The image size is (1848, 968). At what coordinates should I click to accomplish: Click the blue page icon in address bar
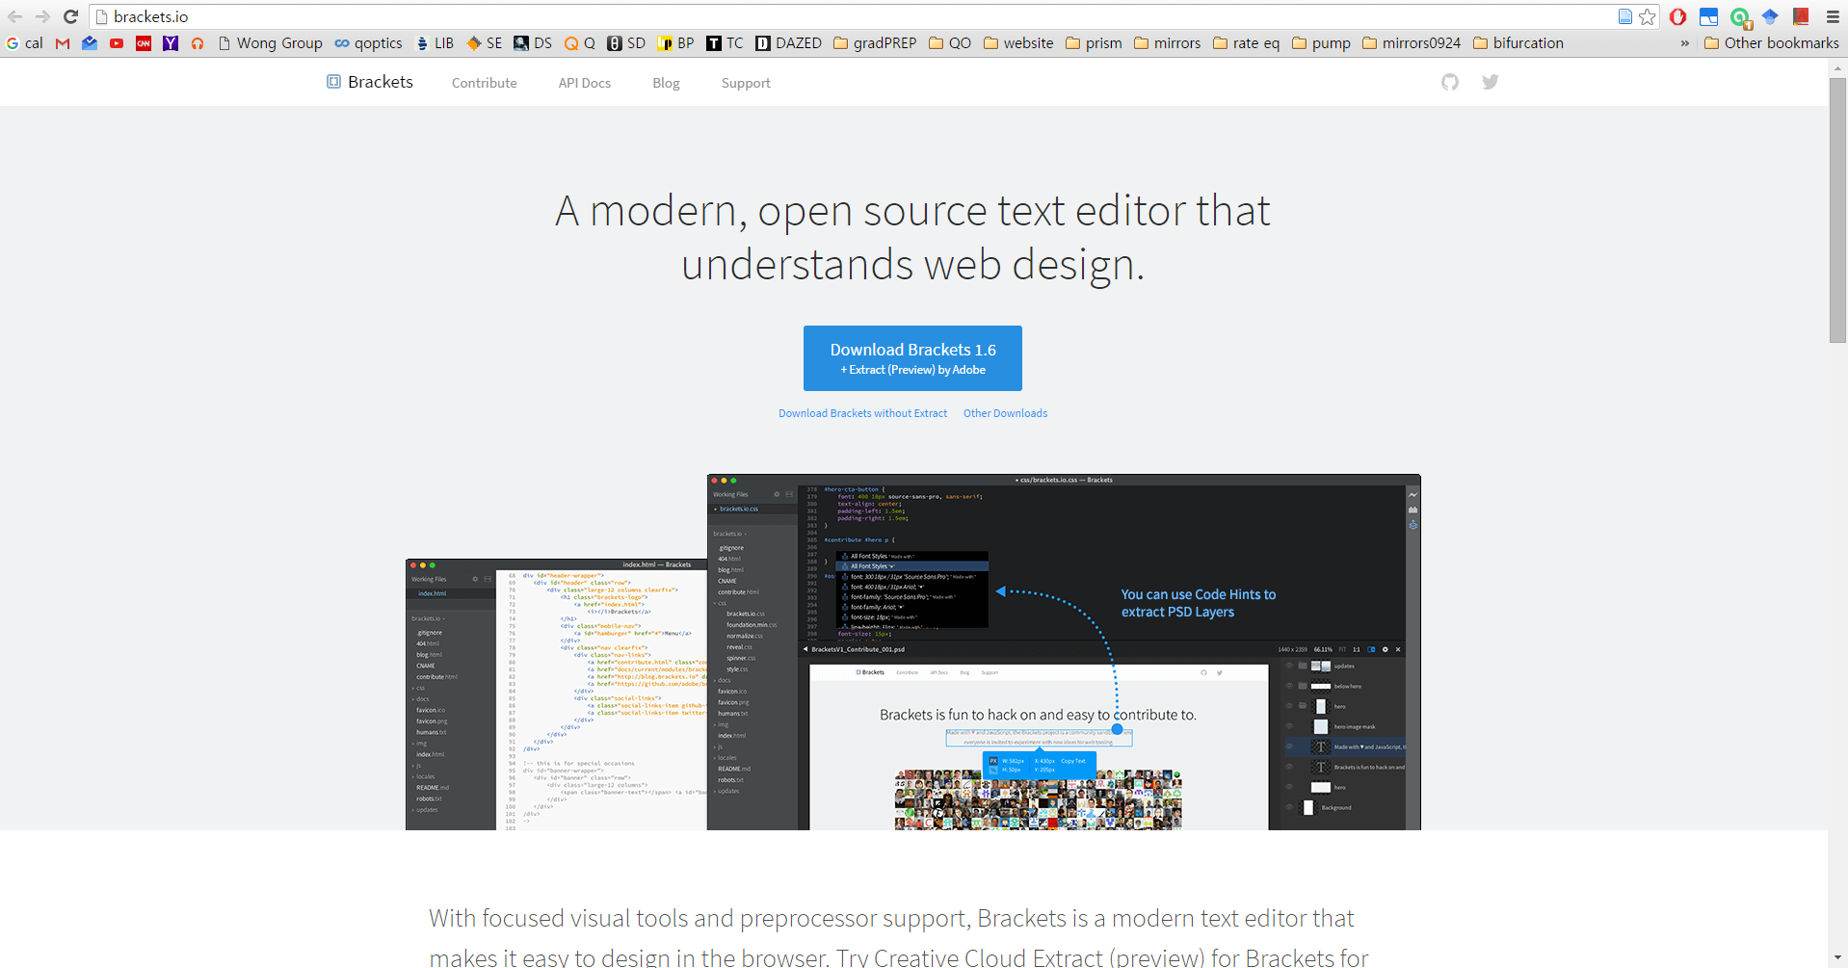pos(1625,16)
